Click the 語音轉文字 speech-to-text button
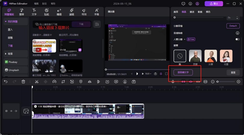 pyautogui.click(x=183, y=72)
